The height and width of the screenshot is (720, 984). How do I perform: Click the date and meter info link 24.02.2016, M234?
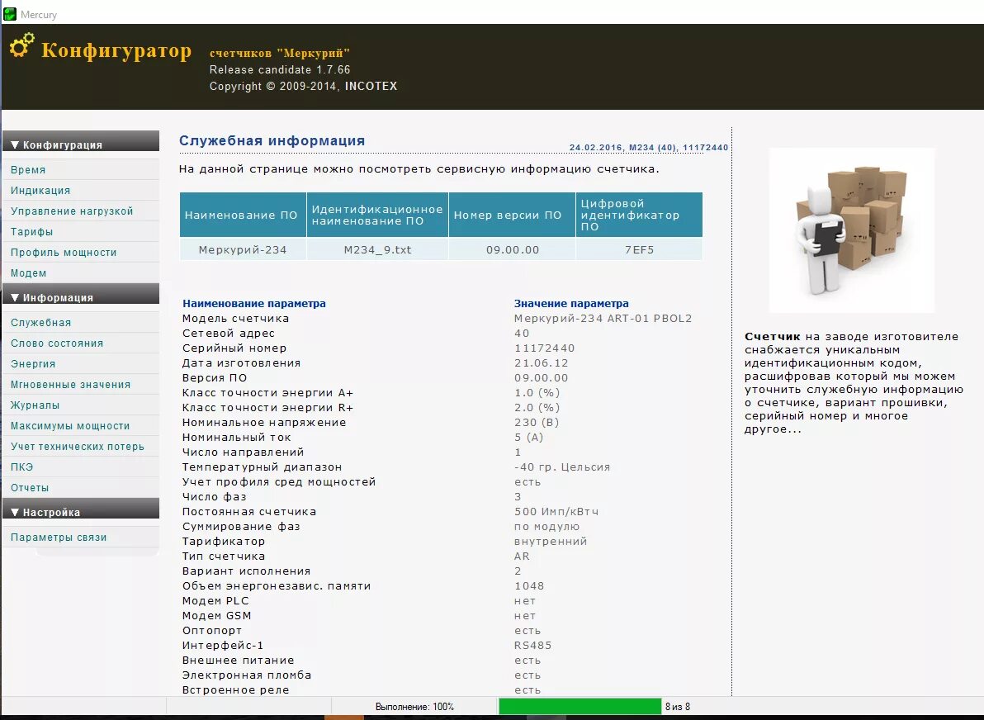coord(649,148)
